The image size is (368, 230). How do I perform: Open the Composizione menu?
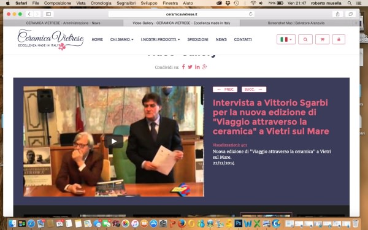tap(58, 3)
